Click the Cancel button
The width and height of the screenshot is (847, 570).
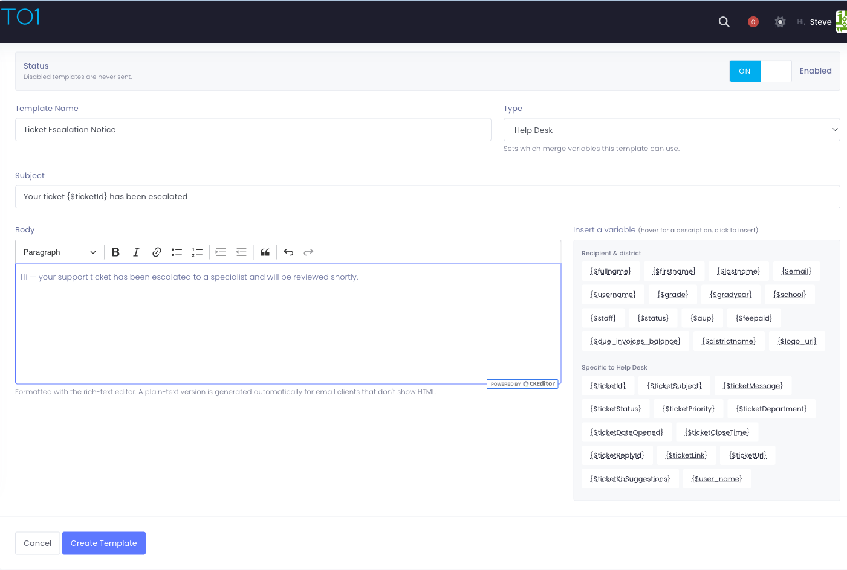coord(37,543)
